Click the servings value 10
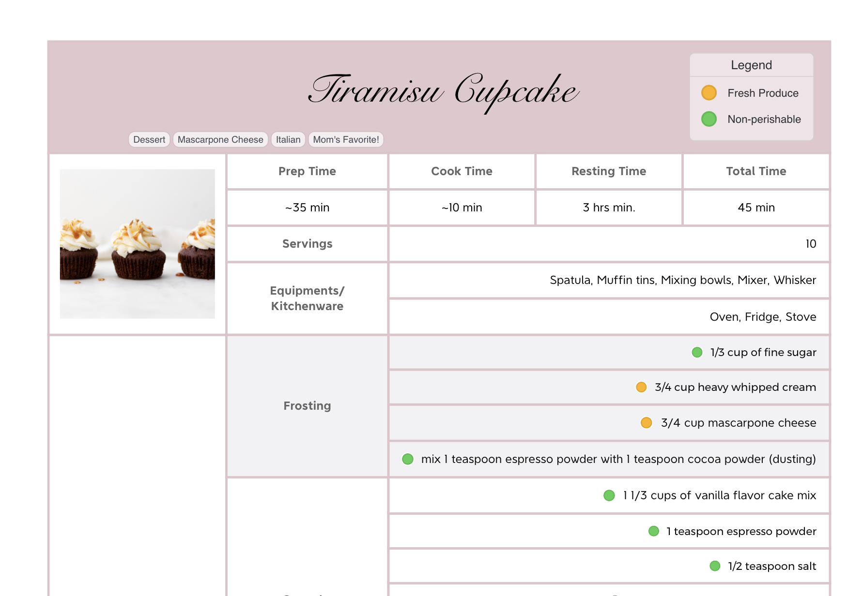 click(x=811, y=244)
